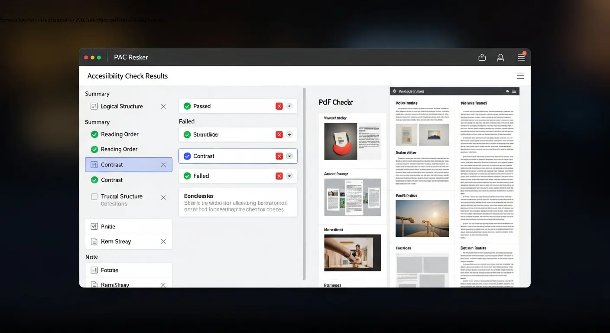The height and width of the screenshot is (333, 610).
Task: Expand the Passed result row
Action: (x=289, y=106)
